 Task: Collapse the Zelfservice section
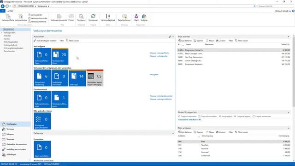pos(173,133)
